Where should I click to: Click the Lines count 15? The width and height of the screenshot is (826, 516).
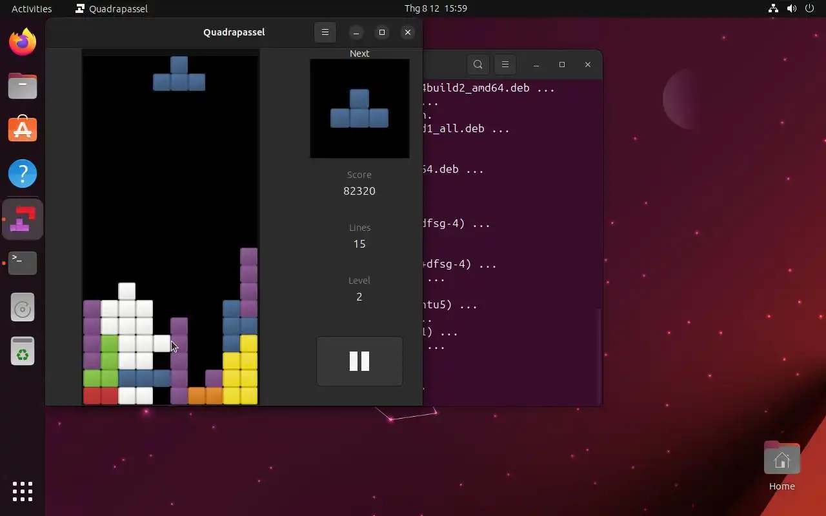pyautogui.click(x=359, y=244)
